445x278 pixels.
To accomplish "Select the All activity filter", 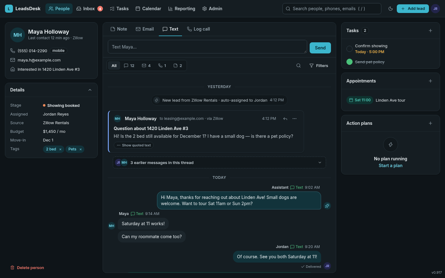I will [x=114, y=65].
